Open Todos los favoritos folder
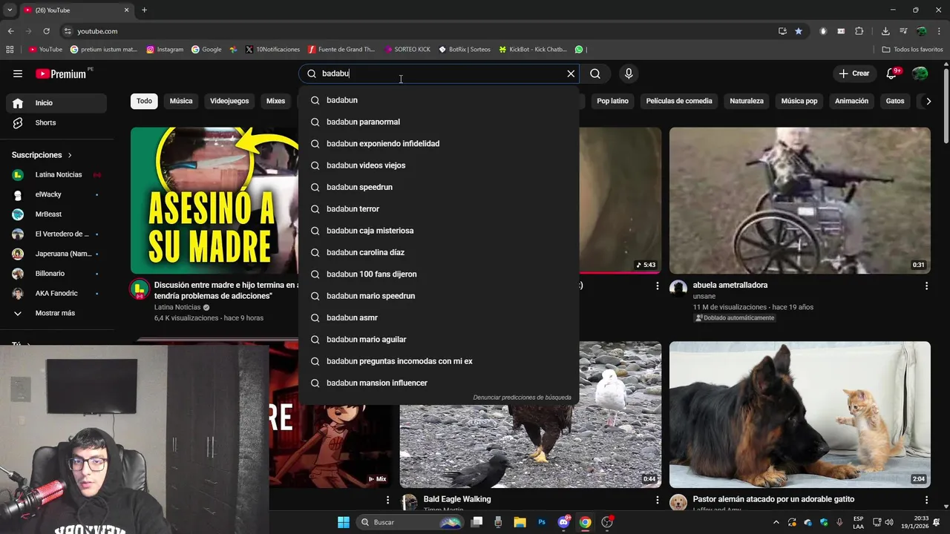 912,50
